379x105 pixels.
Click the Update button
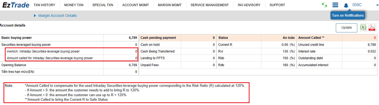[347, 28]
